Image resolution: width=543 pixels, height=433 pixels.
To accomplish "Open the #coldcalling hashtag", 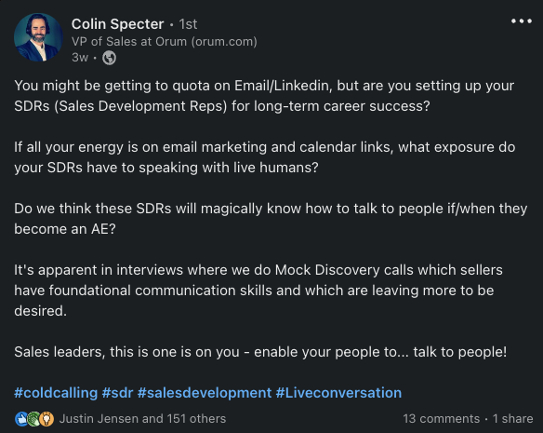I will (x=56, y=393).
